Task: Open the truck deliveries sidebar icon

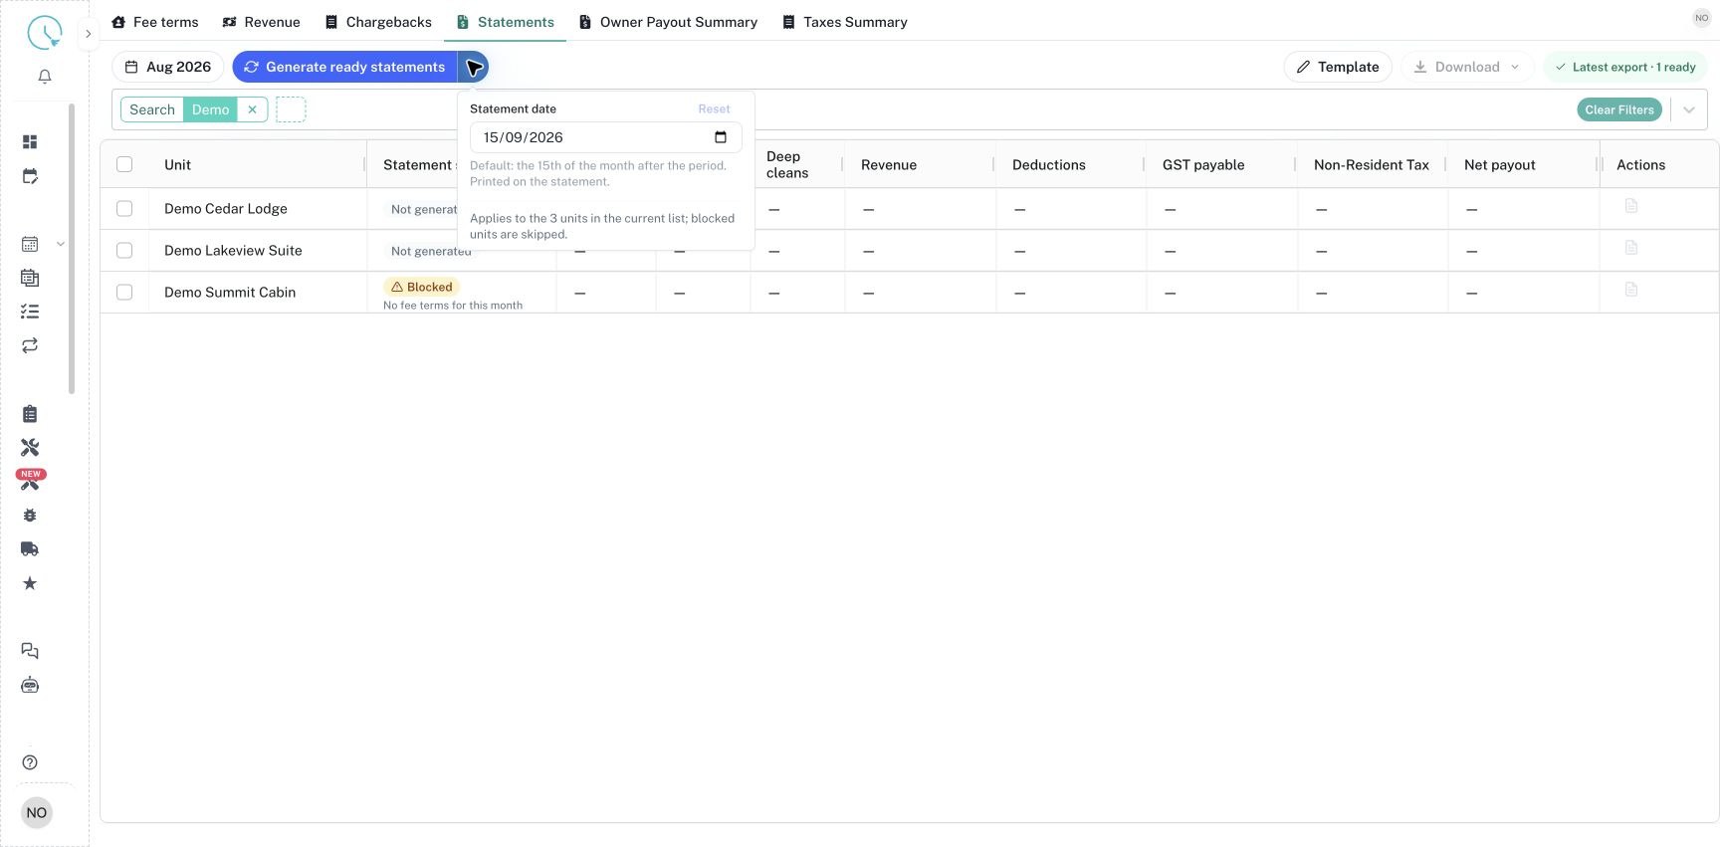Action: pos(30,549)
